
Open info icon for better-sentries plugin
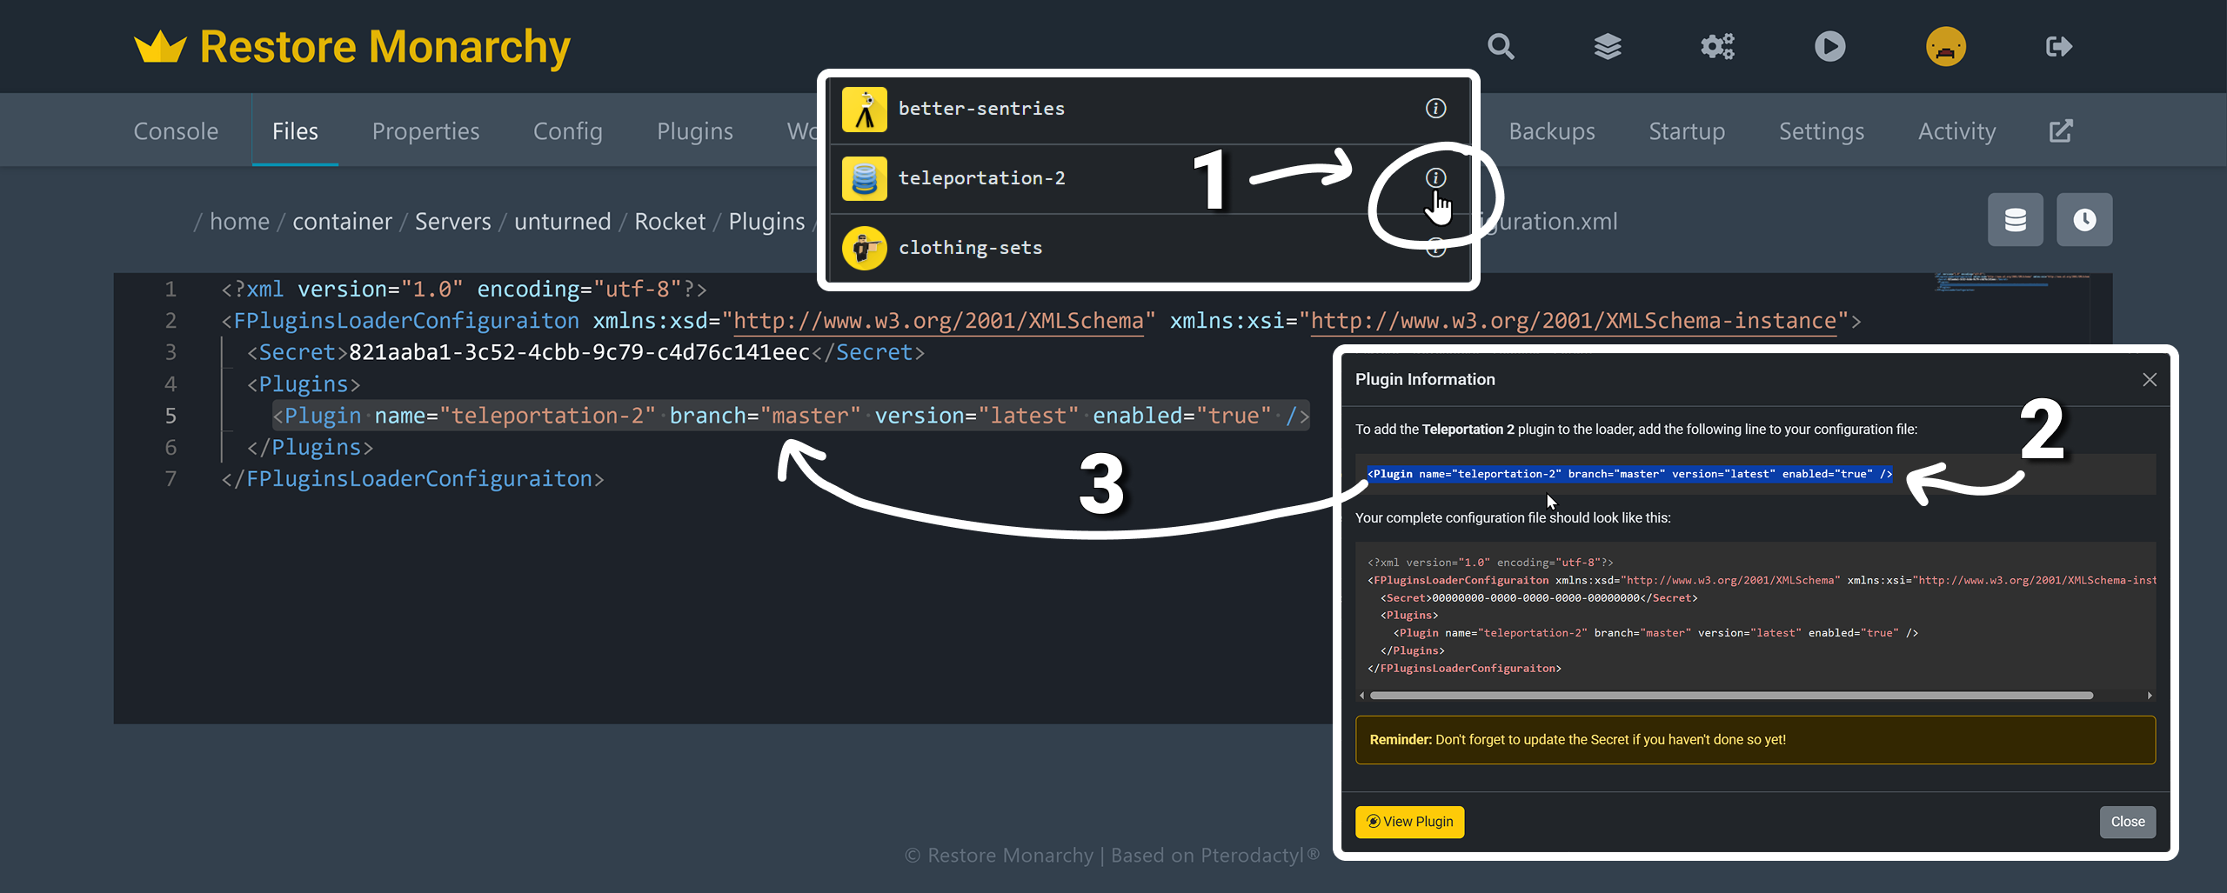1435,109
